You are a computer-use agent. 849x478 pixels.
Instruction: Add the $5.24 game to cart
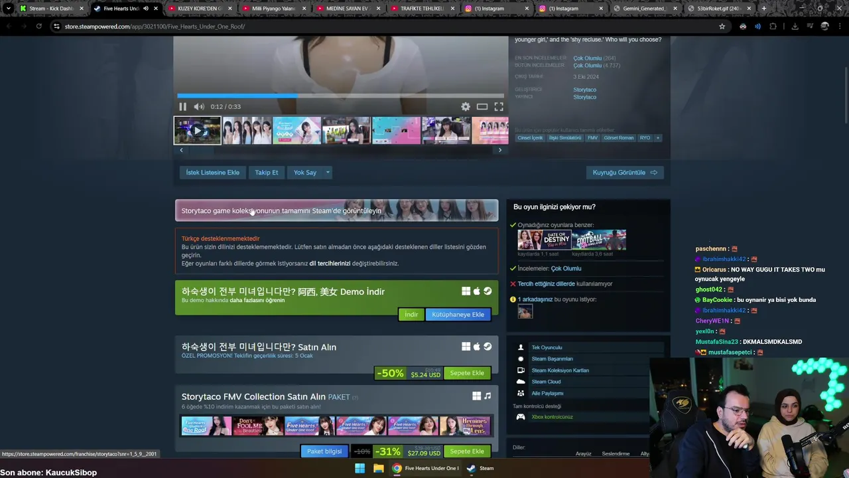pos(467,373)
